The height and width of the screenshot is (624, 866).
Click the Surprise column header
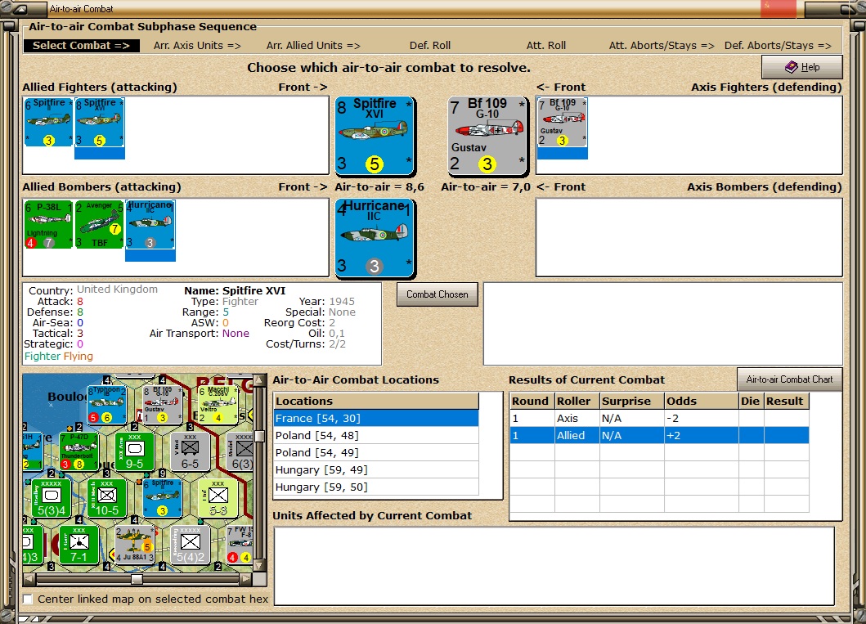coord(632,401)
